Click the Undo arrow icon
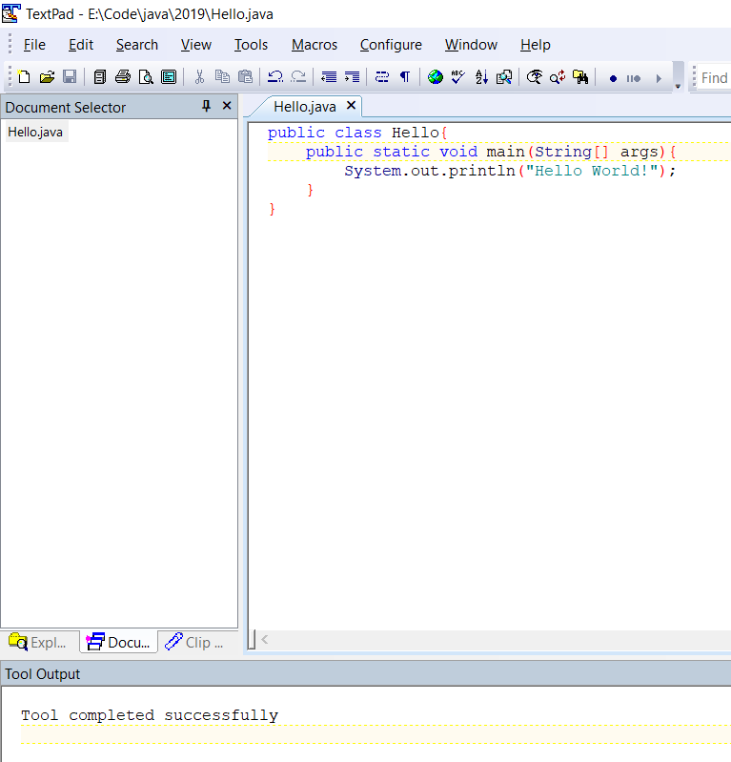This screenshot has width=731, height=762. click(x=274, y=77)
